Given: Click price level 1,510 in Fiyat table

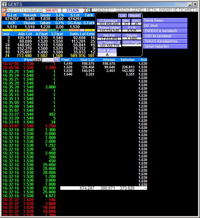Looking at the screenshot, I should point(68,64).
